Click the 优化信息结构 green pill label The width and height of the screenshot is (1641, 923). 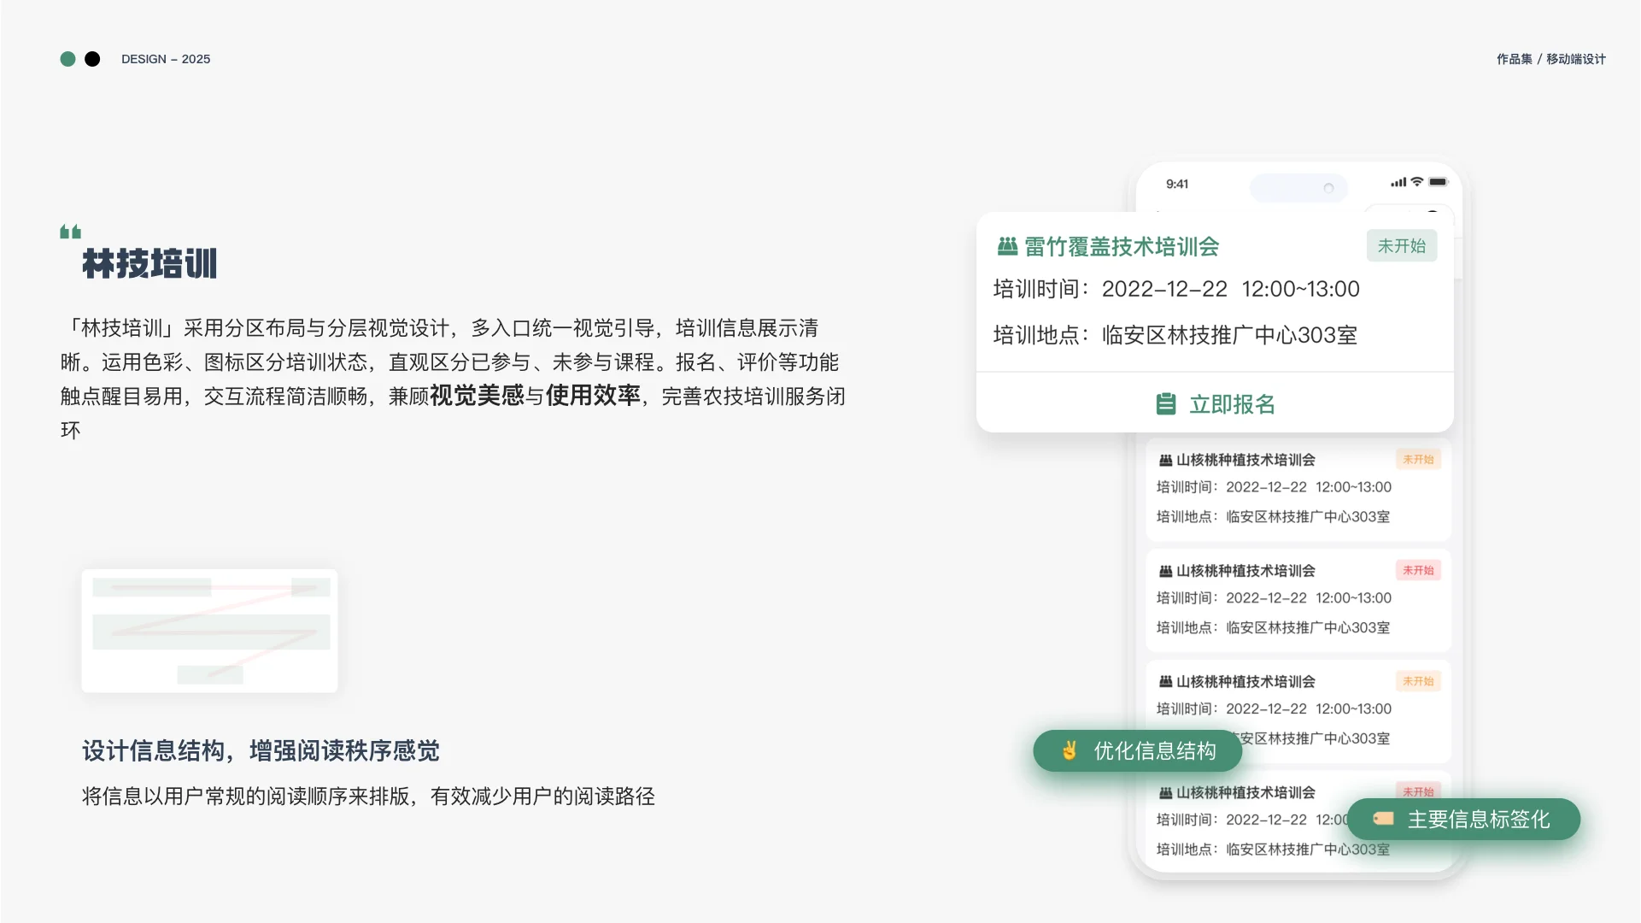click(x=1137, y=750)
